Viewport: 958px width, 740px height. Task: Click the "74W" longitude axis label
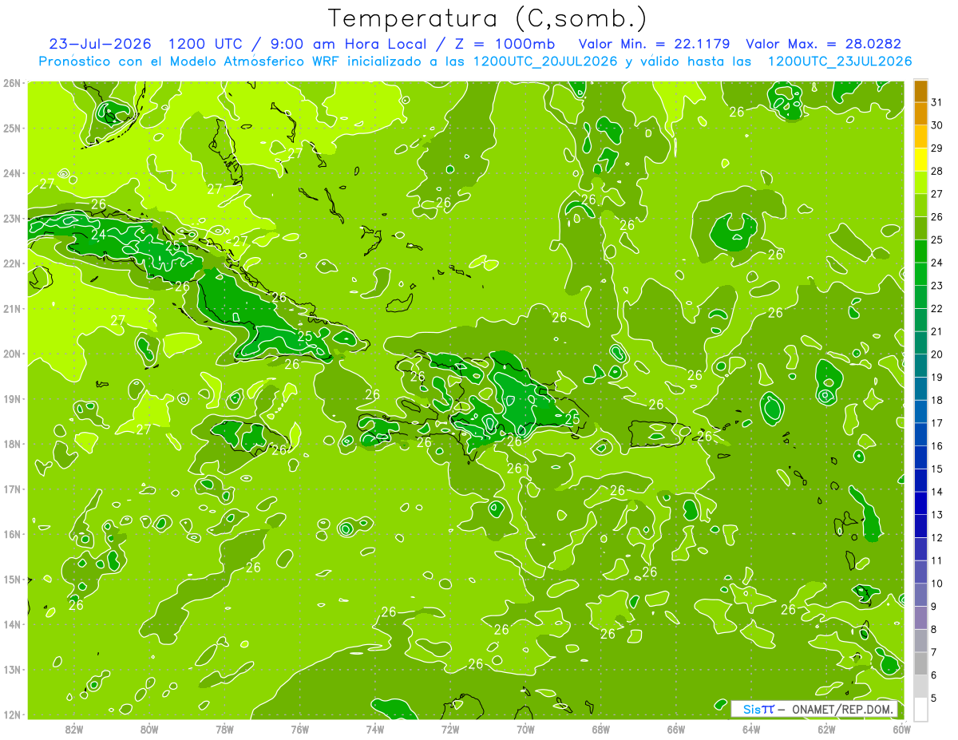point(375,729)
